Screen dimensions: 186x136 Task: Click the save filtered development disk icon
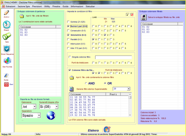[143, 17]
